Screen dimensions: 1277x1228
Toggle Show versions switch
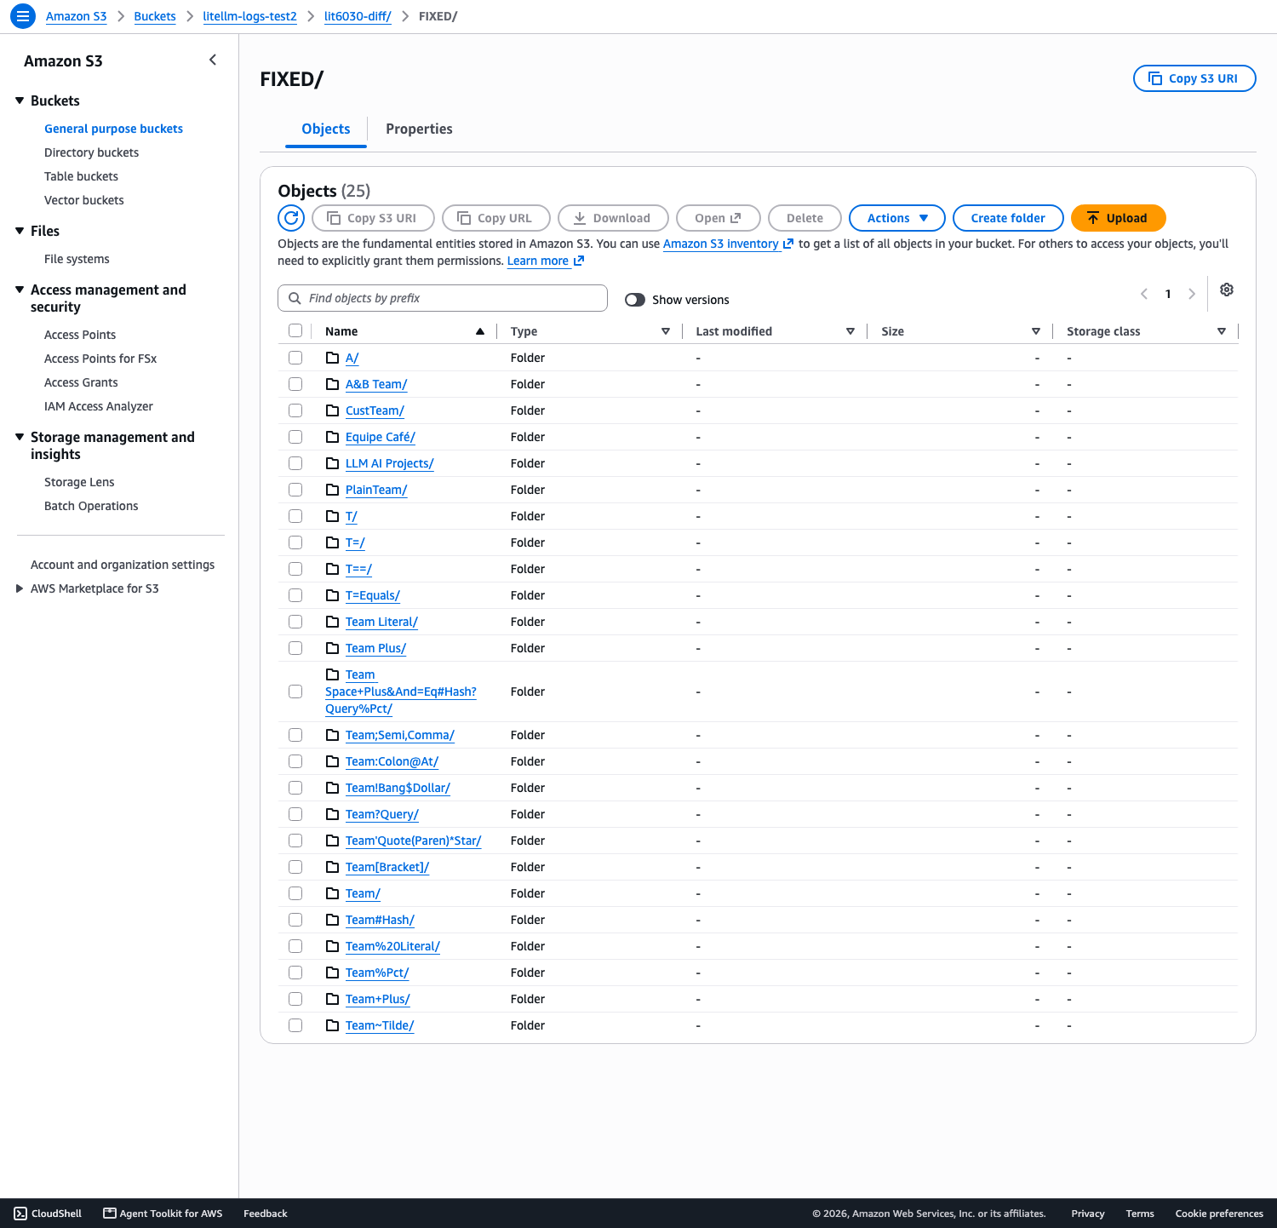(635, 300)
